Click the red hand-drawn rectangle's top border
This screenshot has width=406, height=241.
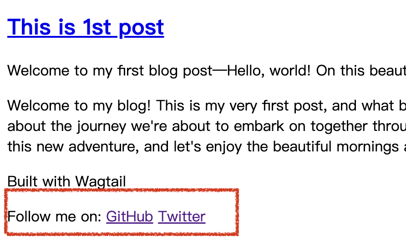(122, 191)
